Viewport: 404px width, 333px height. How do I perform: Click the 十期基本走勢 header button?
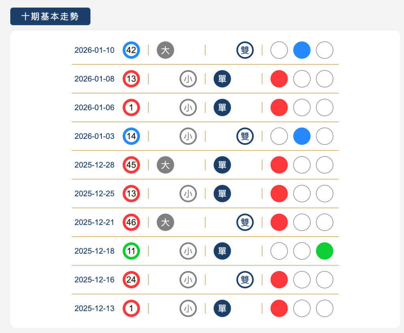(50, 17)
